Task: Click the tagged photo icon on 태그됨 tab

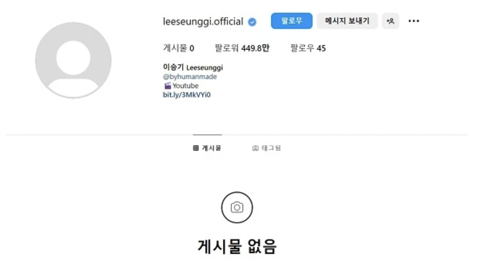Action: 255,148
